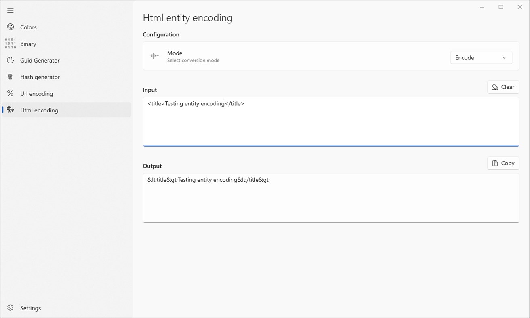Switch to the Hash generator page
The height and width of the screenshot is (318, 530).
[x=40, y=77]
